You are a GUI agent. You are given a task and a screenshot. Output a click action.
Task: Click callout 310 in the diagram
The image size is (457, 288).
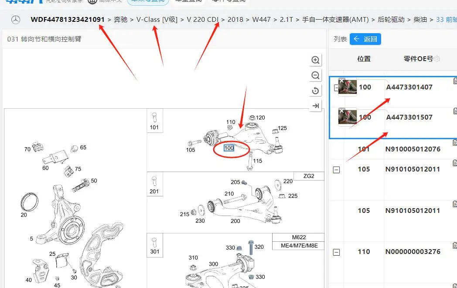tap(193, 257)
